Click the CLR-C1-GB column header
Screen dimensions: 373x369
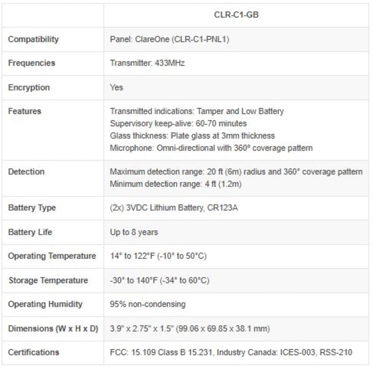point(236,15)
